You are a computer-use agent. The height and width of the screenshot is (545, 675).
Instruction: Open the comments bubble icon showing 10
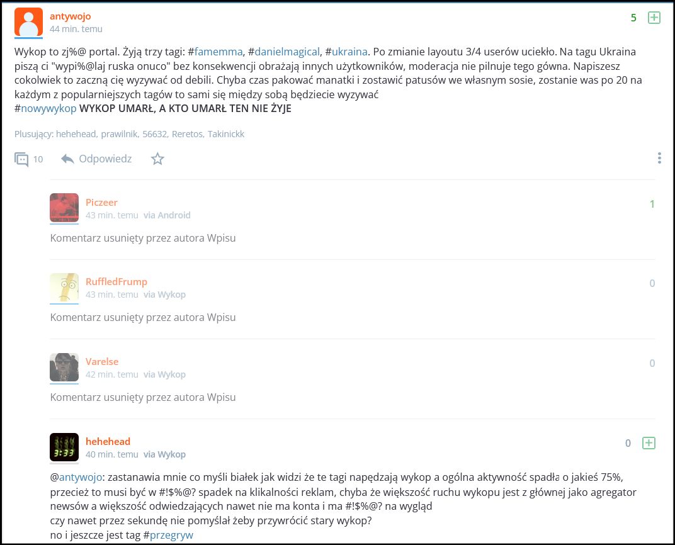pyautogui.click(x=21, y=159)
